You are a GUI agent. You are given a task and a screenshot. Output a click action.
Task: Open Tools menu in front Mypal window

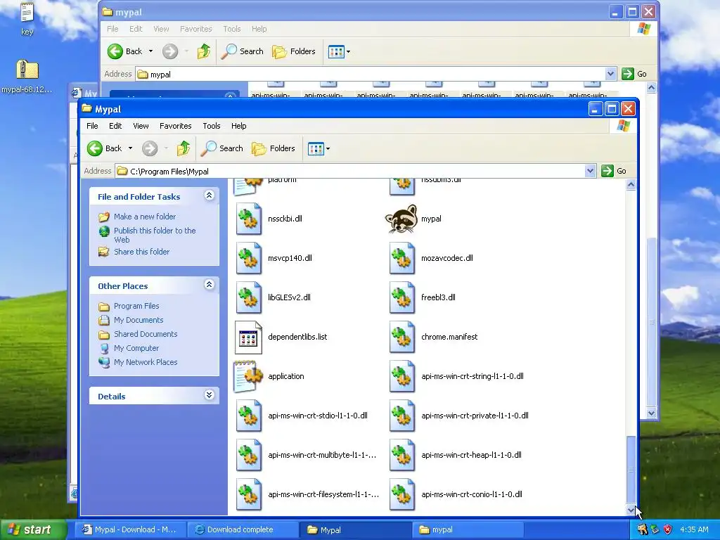212,126
